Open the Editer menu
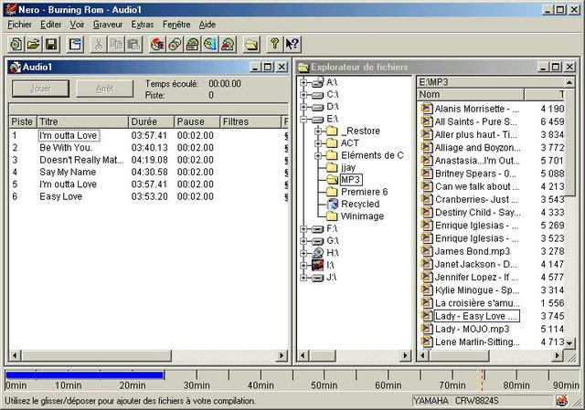Viewport: 585px width, 410px height. click(51, 25)
